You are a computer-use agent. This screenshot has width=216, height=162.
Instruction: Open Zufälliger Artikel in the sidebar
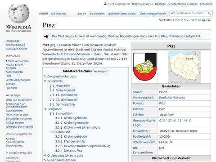click(16, 49)
